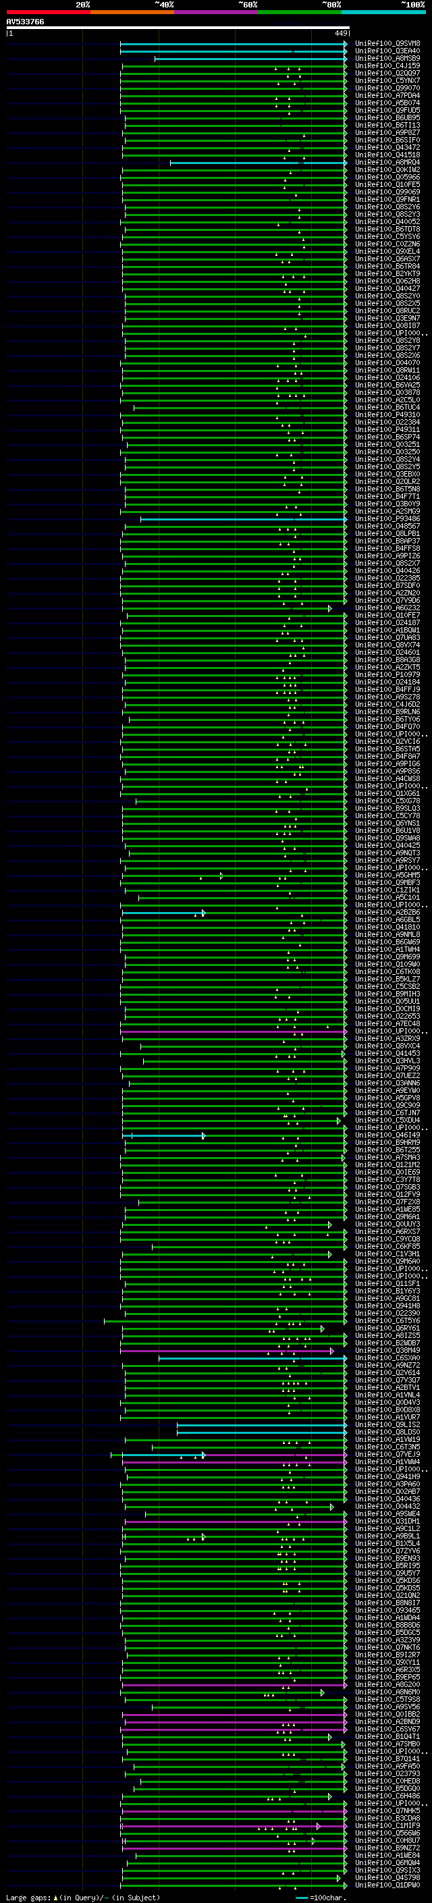
Task: Select label UniRef100_B2YKT9
Action: [x=387, y=273]
